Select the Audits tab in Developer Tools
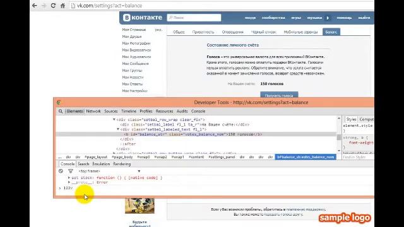This screenshot has width=404, height=227. [x=182, y=111]
